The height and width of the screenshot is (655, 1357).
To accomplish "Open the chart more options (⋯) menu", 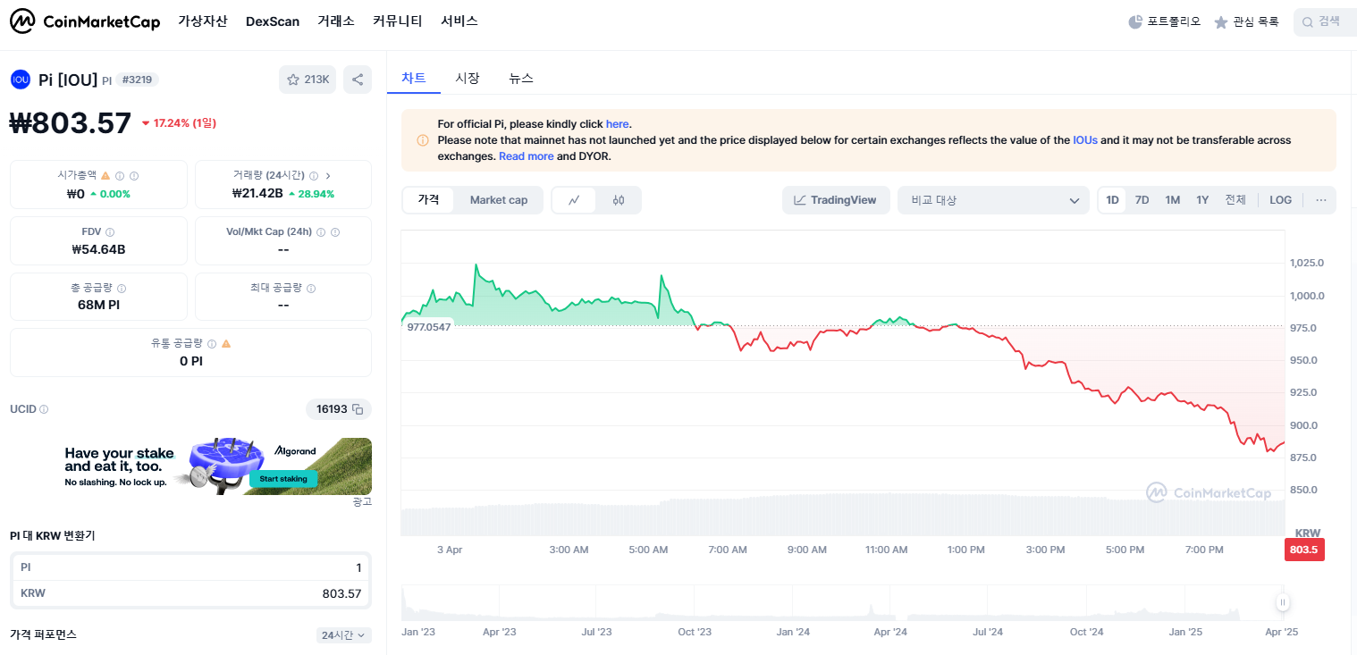I will tap(1320, 200).
